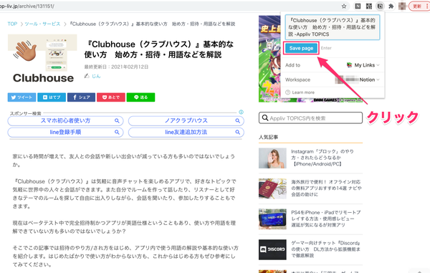This screenshot has height=273, width=430.
Task: Open the Notion extension icon marked N
Action: coord(358,6)
